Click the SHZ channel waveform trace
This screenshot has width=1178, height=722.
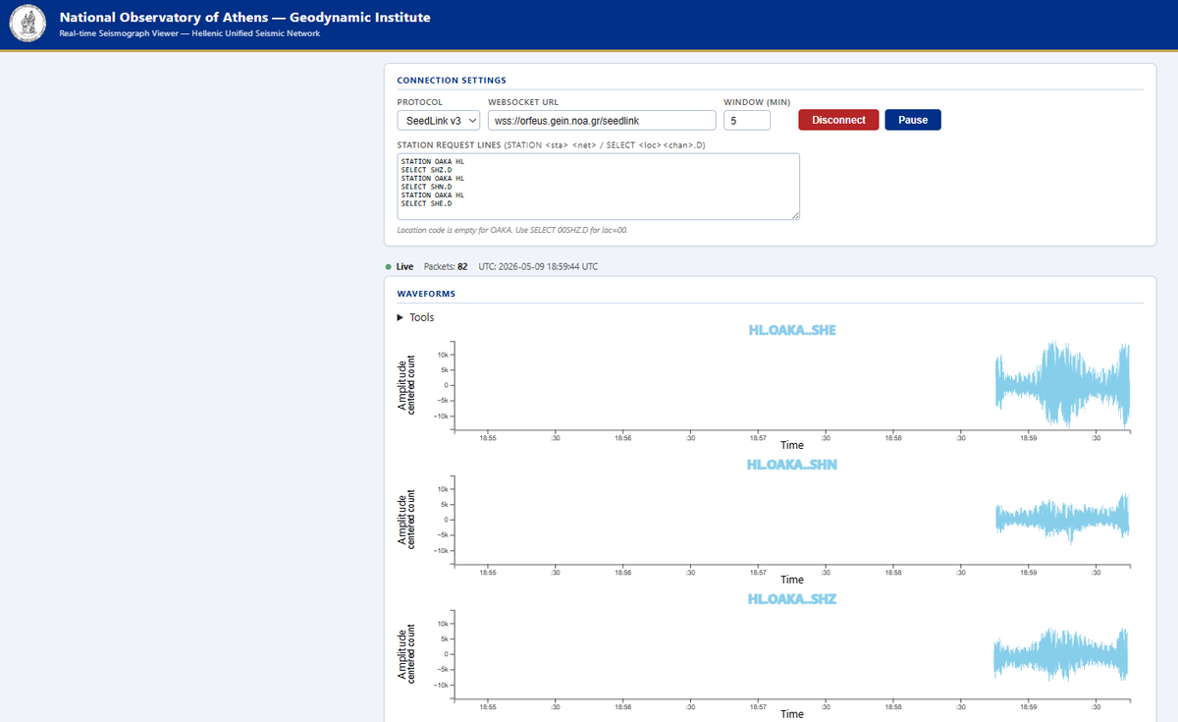[x=1062, y=653]
